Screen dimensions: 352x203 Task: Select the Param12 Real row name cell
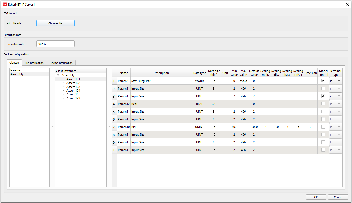pyautogui.click(x=124, y=104)
